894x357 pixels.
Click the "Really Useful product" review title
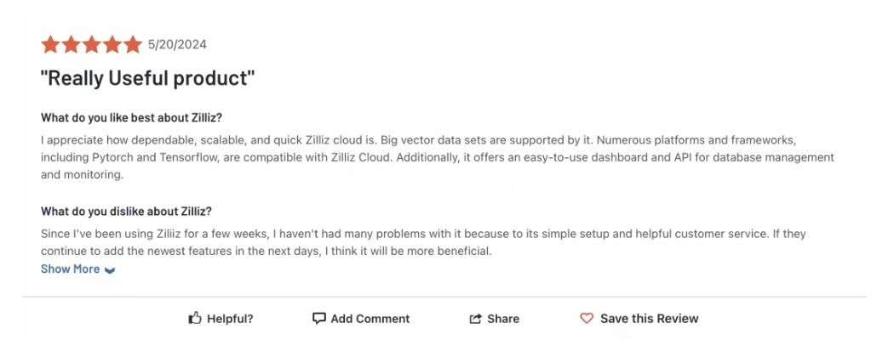point(147,78)
